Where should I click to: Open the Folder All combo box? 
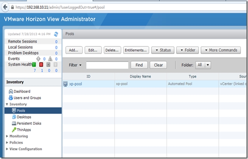203,65
